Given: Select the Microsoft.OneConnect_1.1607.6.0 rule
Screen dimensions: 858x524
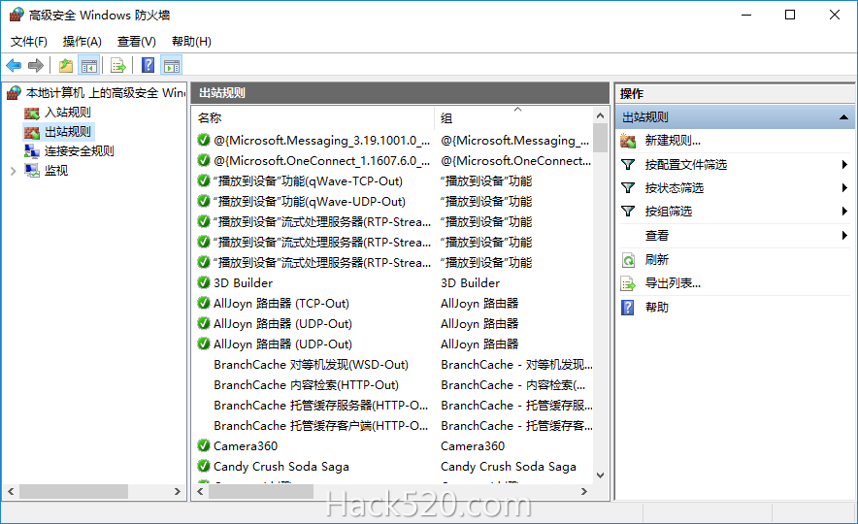Looking at the screenshot, I should (322, 161).
